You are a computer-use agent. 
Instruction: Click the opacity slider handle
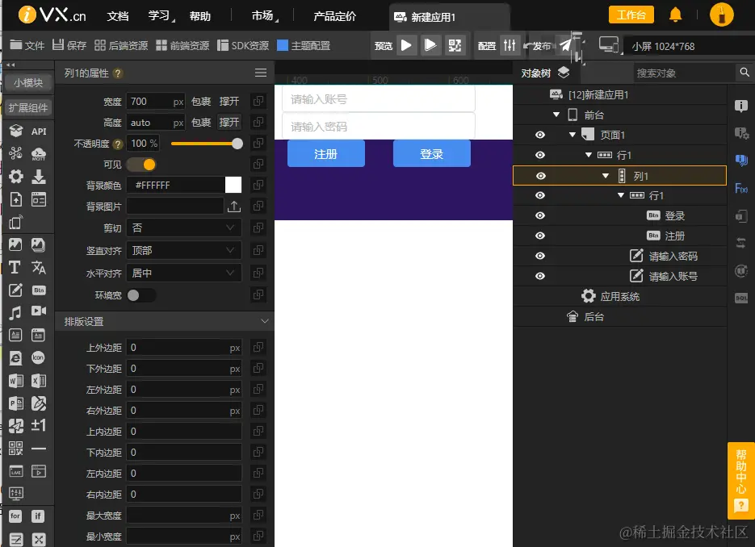point(237,144)
